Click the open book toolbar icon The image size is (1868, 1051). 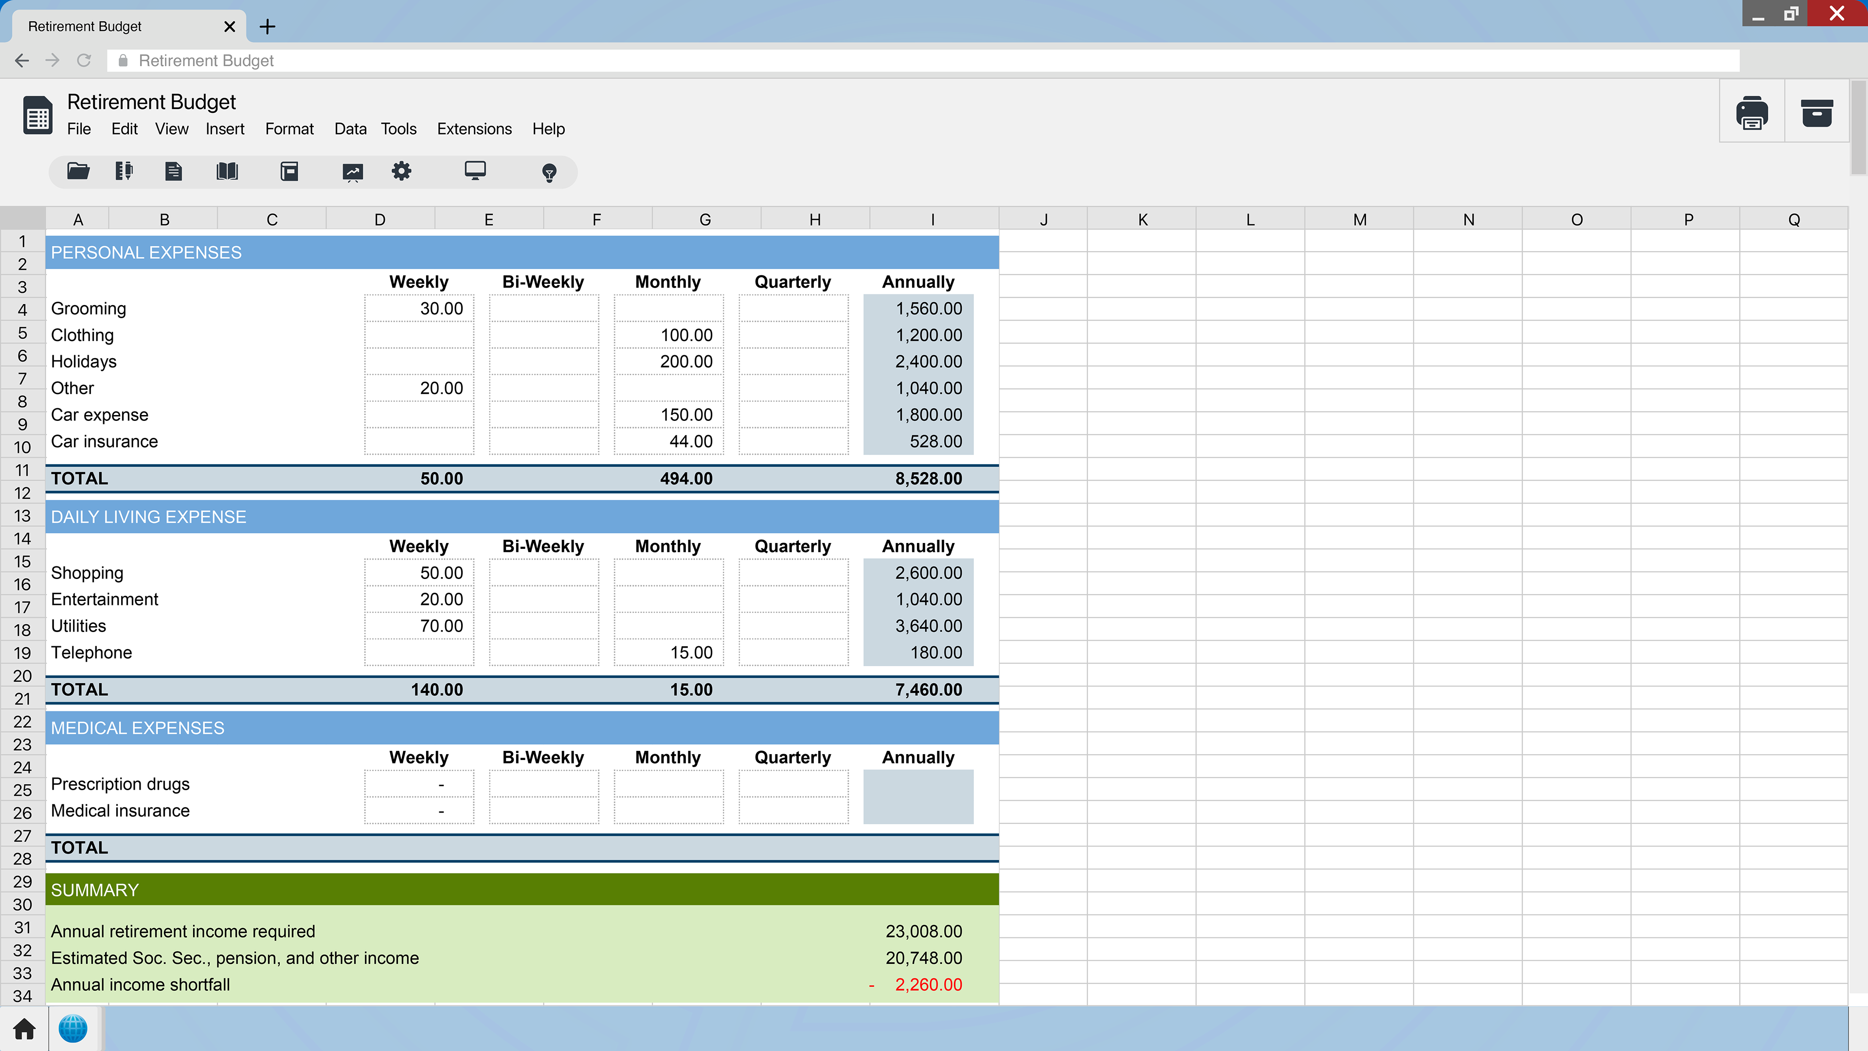point(227,171)
